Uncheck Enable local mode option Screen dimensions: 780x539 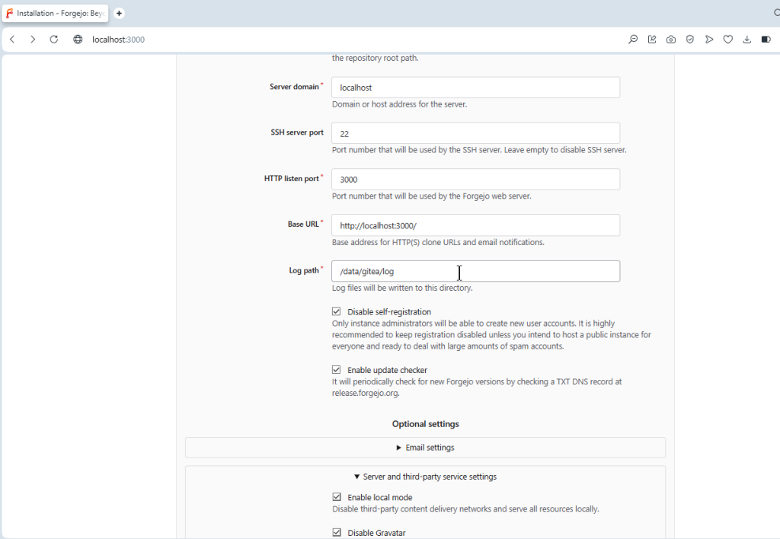(x=337, y=497)
